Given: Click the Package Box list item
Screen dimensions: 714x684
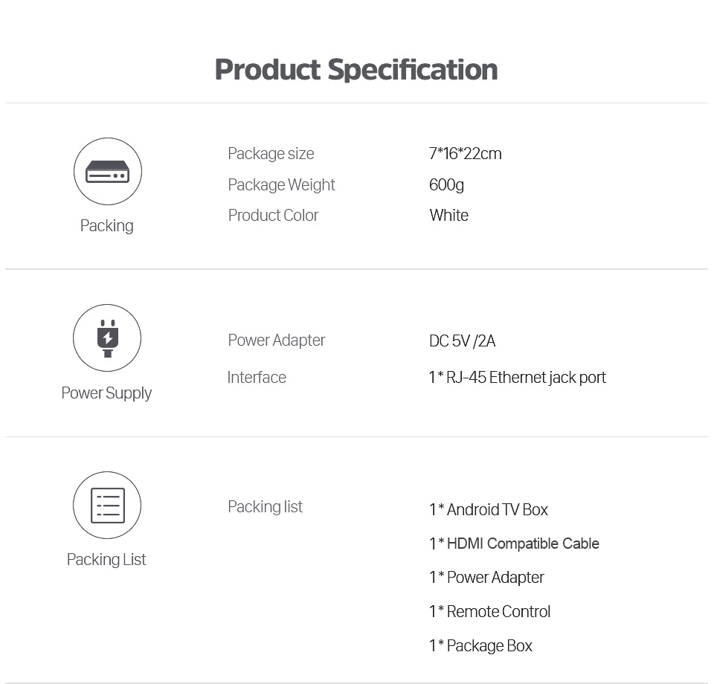Looking at the screenshot, I should 480,646.
